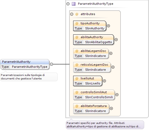
Task: Click SbnIndicatore type of abilitatoForzatura
Action: [x=96, y=111]
